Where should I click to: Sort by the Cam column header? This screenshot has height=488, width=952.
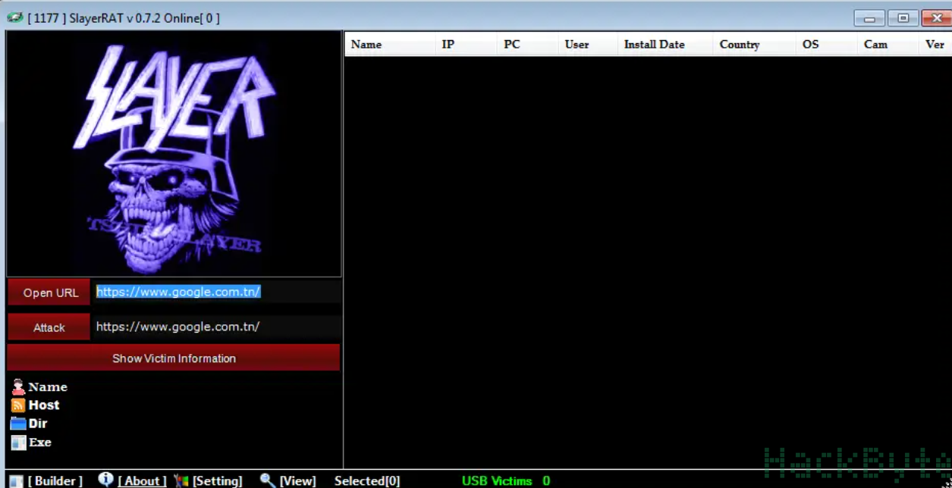tap(888, 44)
